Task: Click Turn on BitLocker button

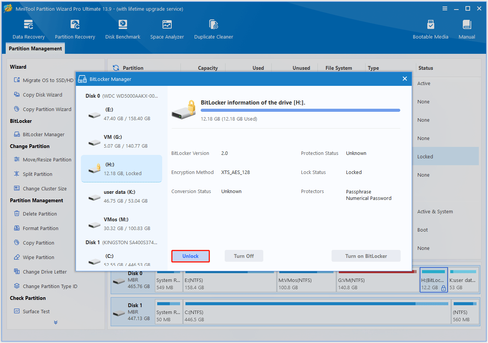Action: pos(366,256)
